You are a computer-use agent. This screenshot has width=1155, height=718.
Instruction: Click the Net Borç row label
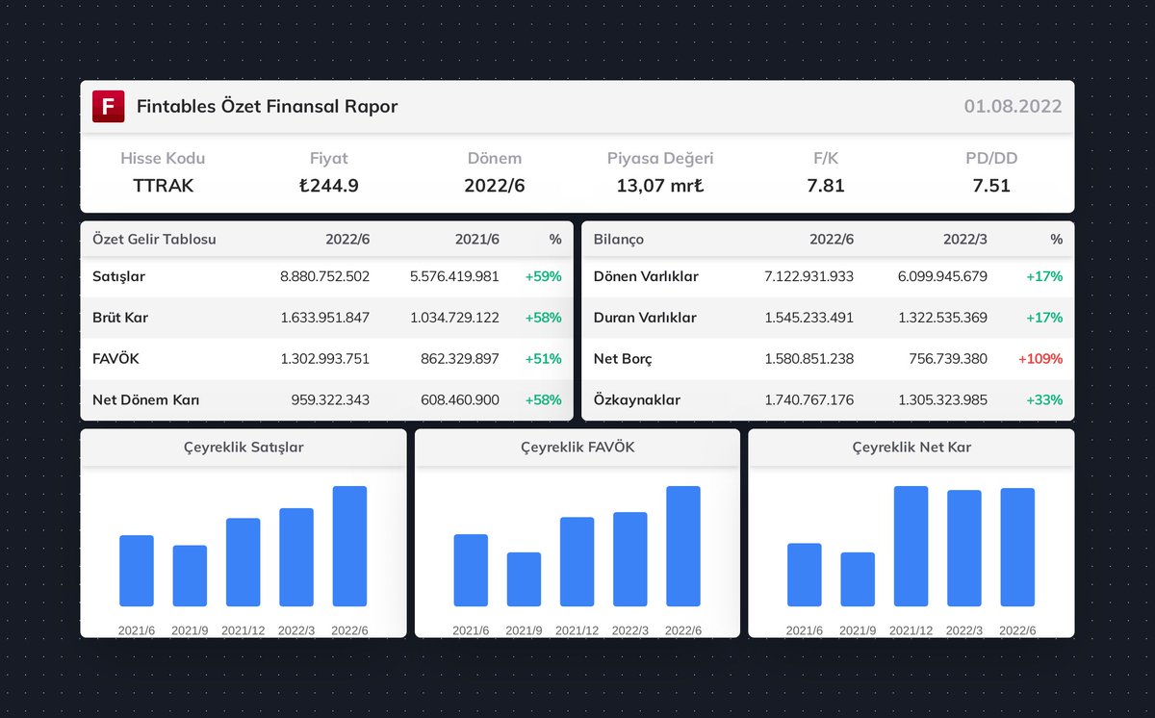(x=623, y=359)
